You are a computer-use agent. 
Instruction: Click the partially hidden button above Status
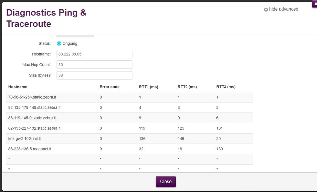pos(75,35)
